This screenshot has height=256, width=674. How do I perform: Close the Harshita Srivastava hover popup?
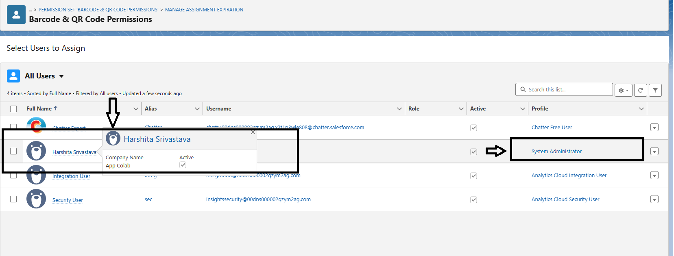pyautogui.click(x=253, y=132)
